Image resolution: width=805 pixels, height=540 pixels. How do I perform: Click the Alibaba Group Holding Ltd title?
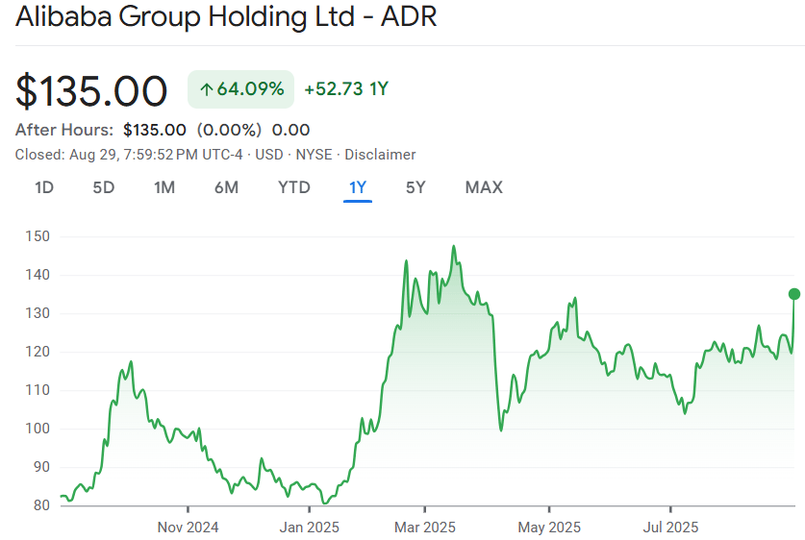226,16
